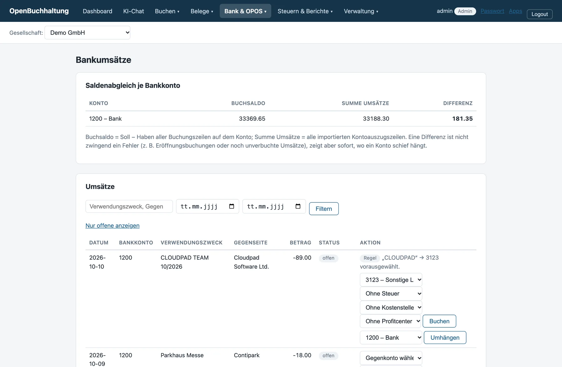Open the Verwaltung menu
Image resolution: width=562 pixels, height=367 pixels.
361,11
